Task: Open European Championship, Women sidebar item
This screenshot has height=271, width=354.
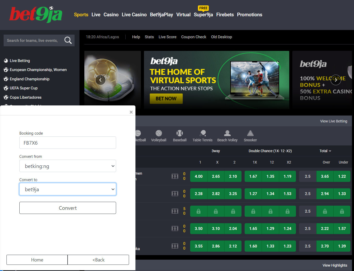Action: coord(38,70)
